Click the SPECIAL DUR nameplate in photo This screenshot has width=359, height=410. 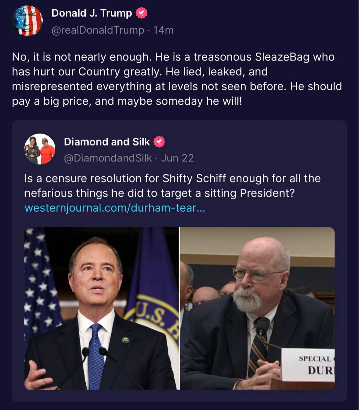pyautogui.click(x=308, y=365)
